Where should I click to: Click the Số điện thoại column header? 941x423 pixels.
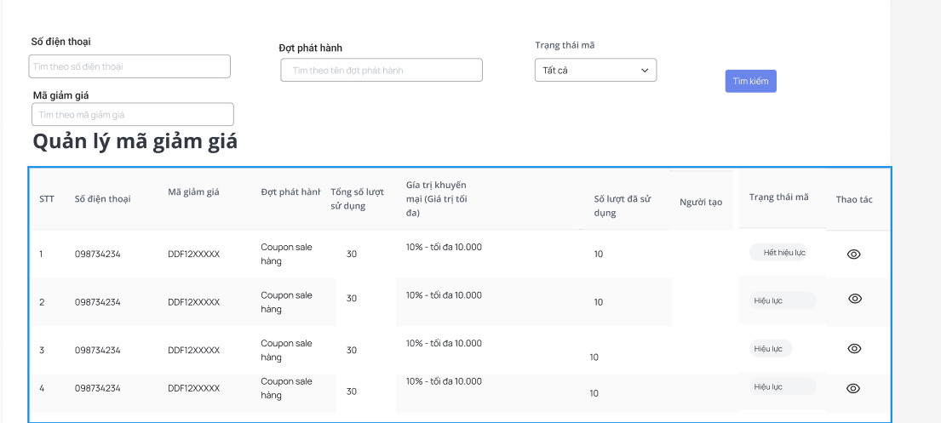tap(103, 199)
